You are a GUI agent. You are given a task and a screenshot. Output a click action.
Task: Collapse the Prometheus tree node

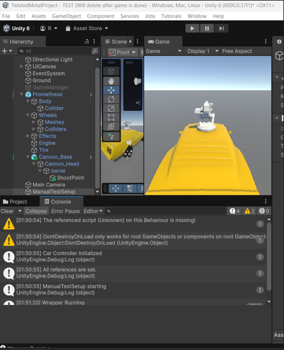[22, 94]
